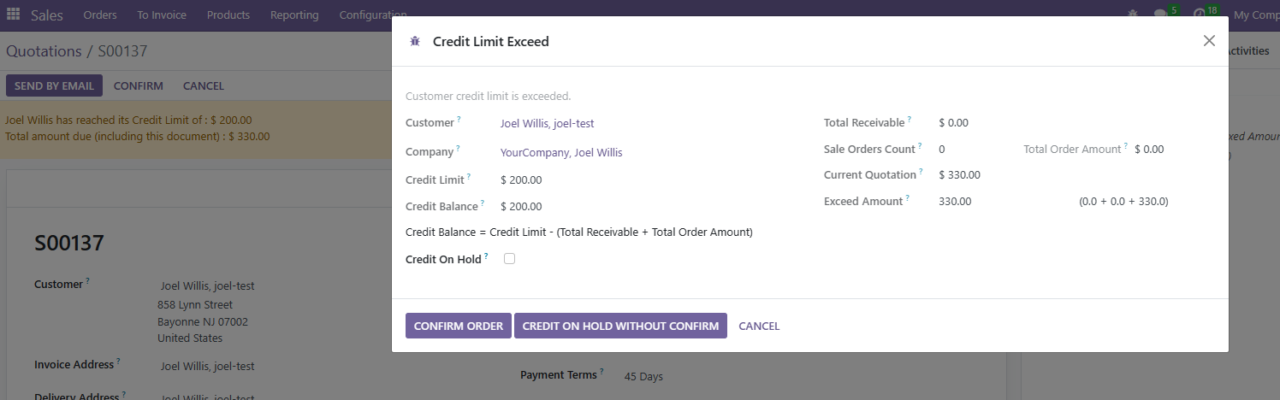The height and width of the screenshot is (400, 1280).
Task: Click help mark beside Total Receivable label
Action: [x=910, y=120]
